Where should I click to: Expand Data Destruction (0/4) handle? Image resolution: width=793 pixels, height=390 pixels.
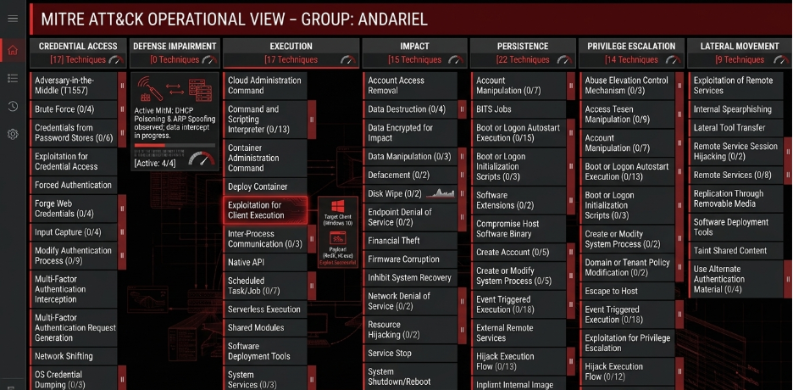click(462, 109)
